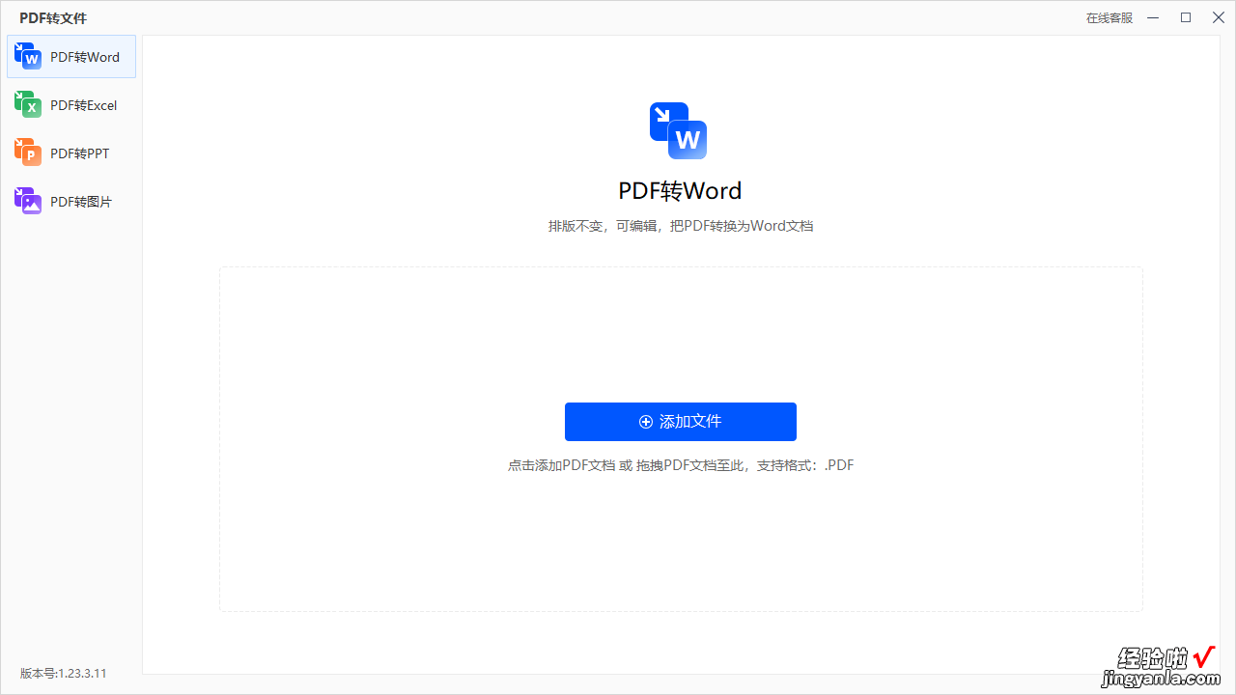This screenshot has height=695, width=1236.
Task: Click the version number 版本号:1.23.3.11
Action: pyautogui.click(x=64, y=673)
